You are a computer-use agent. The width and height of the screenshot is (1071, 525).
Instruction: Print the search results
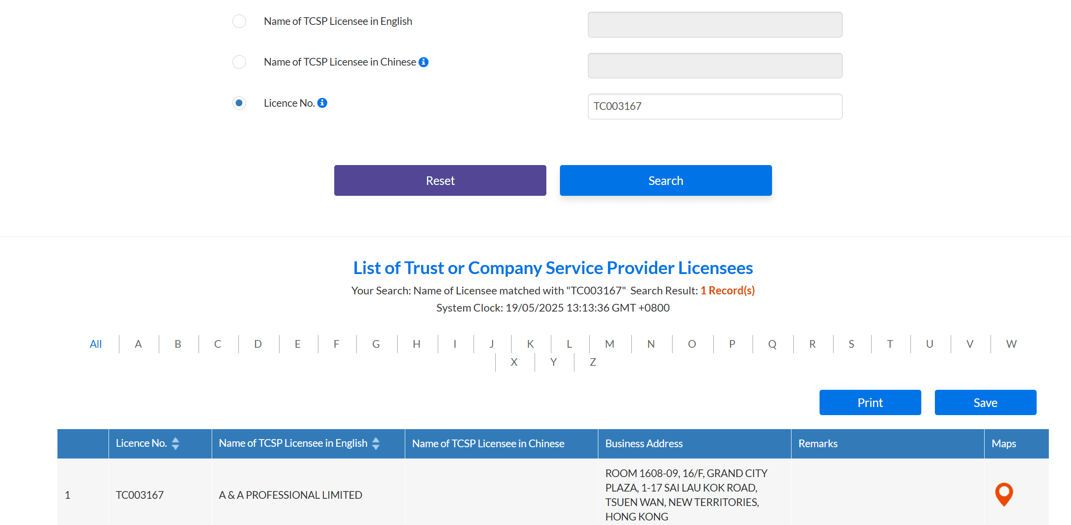pos(870,402)
